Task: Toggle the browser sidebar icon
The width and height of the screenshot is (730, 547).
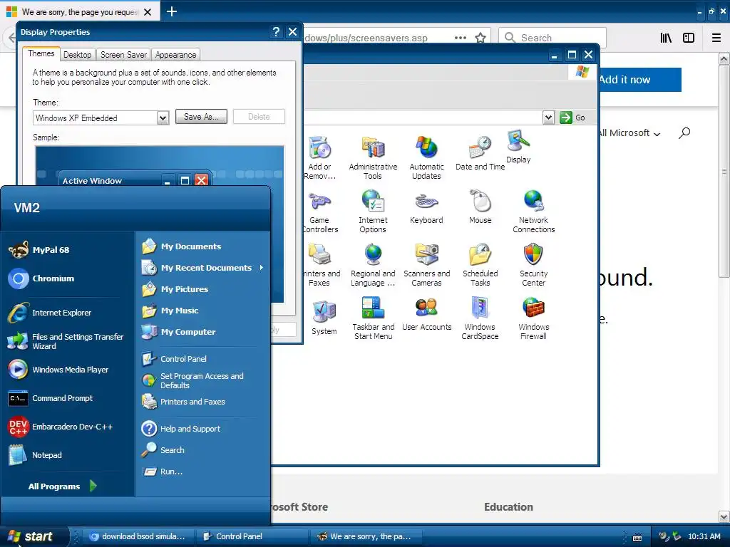Action: point(689,38)
